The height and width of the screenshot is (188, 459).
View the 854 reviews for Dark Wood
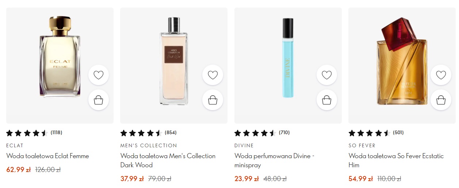click(148, 133)
